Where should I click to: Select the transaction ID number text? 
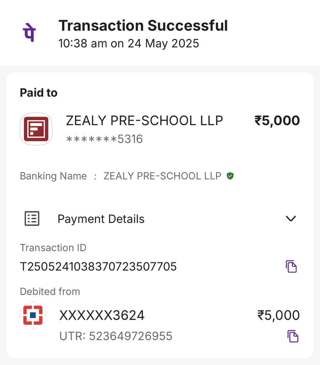(x=98, y=267)
